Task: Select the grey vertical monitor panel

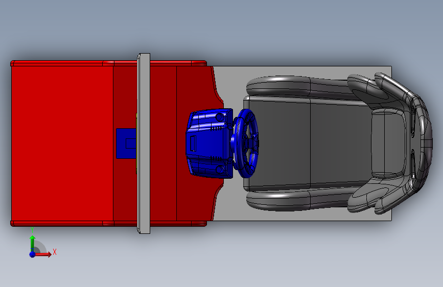Action: [x=144, y=143]
